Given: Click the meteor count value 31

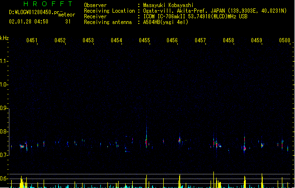Looking at the screenshot, I should coord(68,22).
